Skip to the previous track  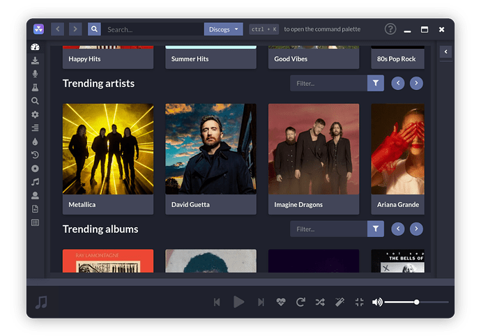click(217, 303)
